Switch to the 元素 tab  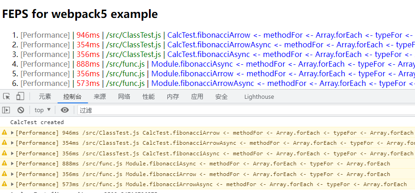point(45,97)
